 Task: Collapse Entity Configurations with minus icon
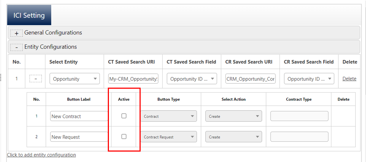click(16, 47)
